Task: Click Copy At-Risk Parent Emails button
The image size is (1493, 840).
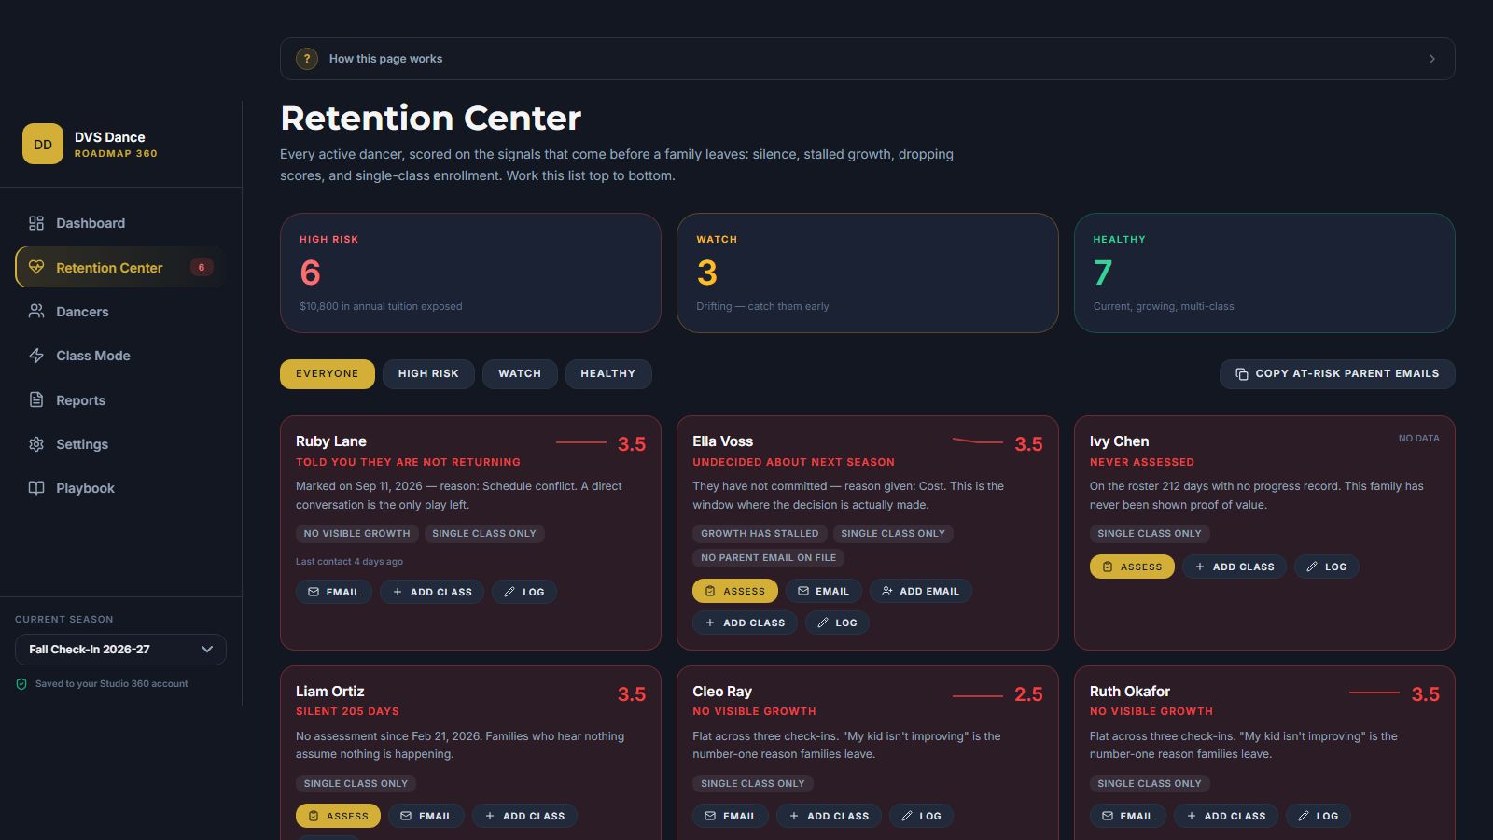Action: click(x=1337, y=374)
